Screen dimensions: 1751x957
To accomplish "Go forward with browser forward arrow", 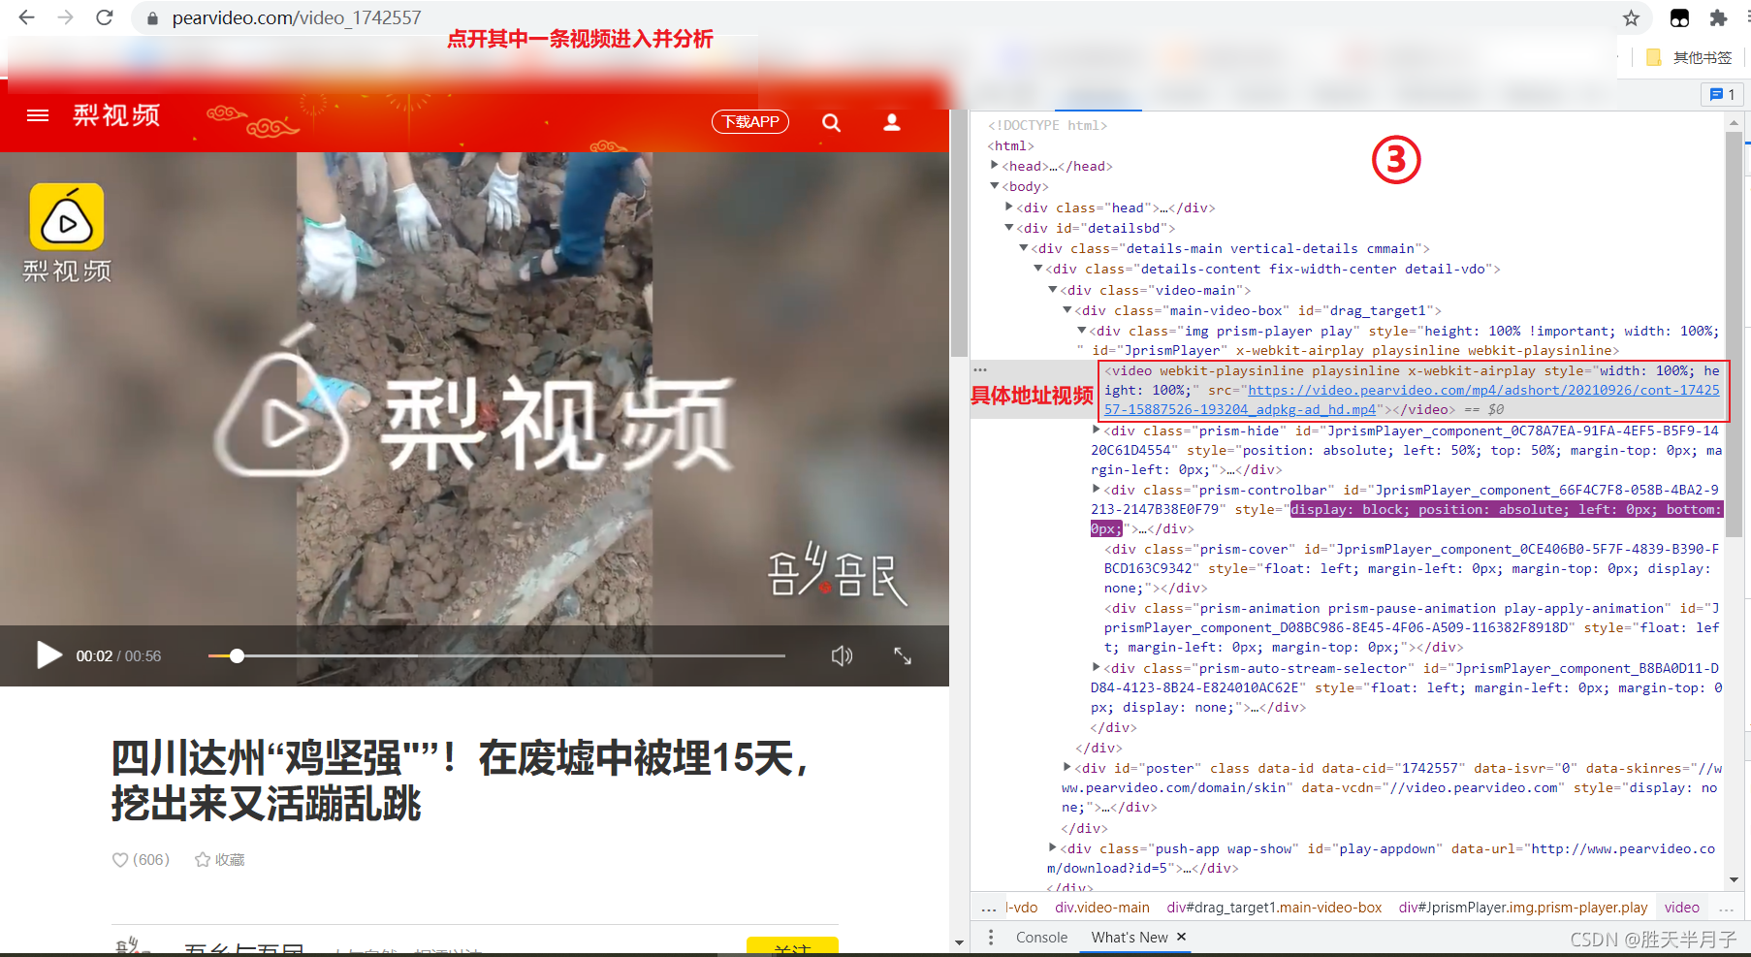I will coord(65,17).
